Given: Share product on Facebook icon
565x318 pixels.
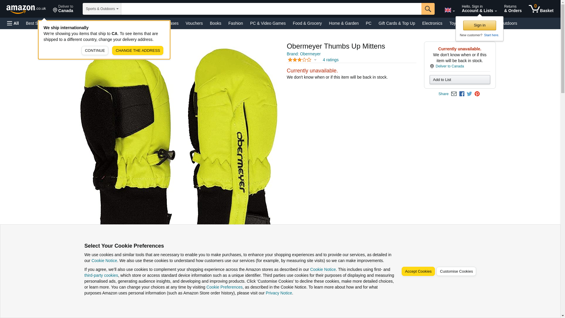Looking at the screenshot, I should (462, 94).
